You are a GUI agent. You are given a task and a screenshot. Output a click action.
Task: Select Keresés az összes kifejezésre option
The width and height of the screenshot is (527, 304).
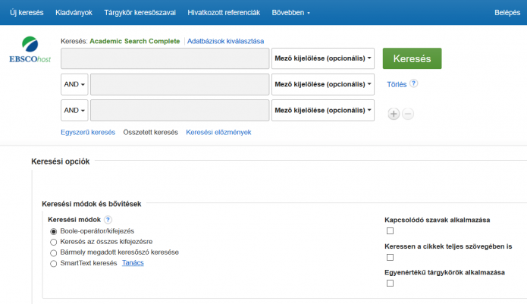point(54,242)
